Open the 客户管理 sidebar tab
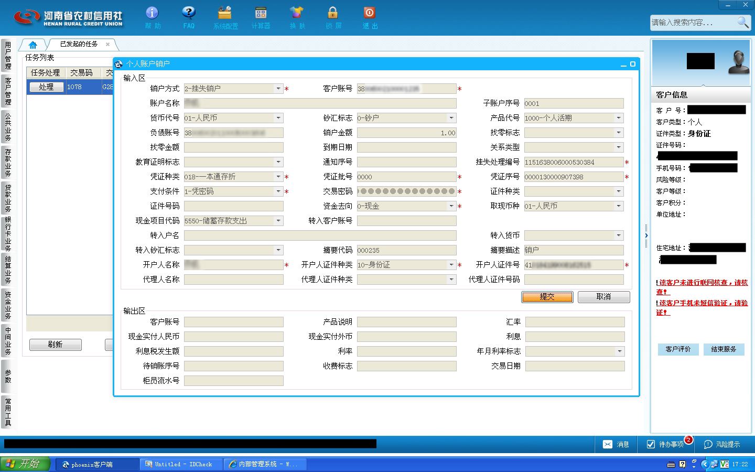 click(x=8, y=91)
